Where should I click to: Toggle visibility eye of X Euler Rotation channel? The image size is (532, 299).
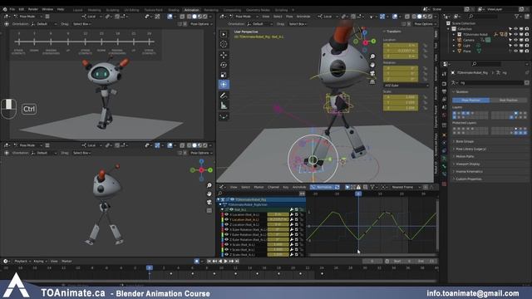[227, 229]
